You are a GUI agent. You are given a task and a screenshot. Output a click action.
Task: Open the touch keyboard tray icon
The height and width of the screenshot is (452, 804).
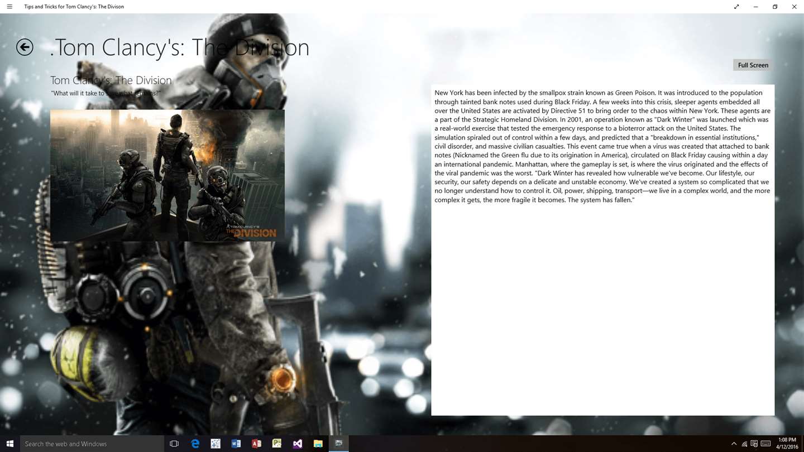[x=765, y=444]
